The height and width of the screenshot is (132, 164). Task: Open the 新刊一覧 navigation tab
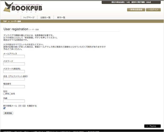pos(61,17)
